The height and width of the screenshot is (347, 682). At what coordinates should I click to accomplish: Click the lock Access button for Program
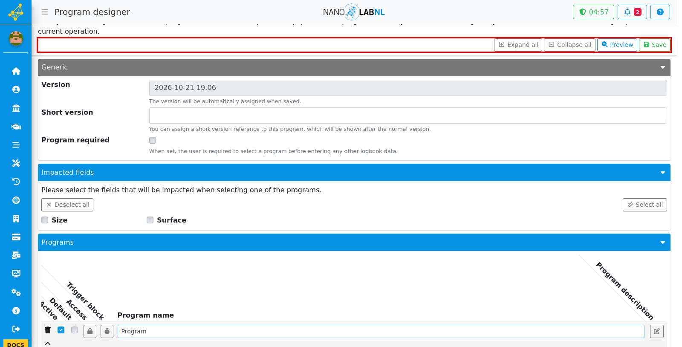(90, 331)
